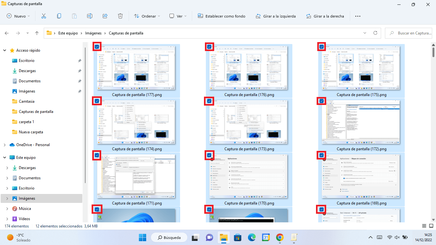
Task: Click Girar a la izquierda
Action: [275, 16]
